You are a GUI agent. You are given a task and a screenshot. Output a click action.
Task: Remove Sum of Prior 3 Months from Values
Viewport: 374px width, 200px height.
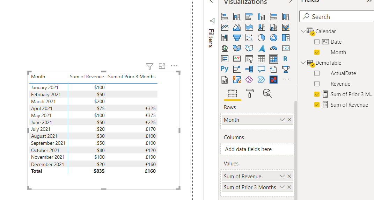coord(289,187)
